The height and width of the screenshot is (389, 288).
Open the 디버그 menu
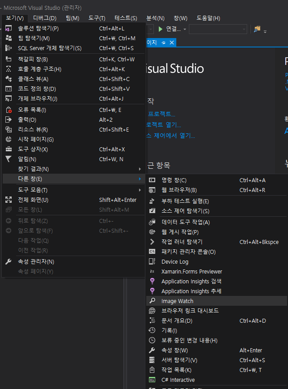(x=45, y=18)
